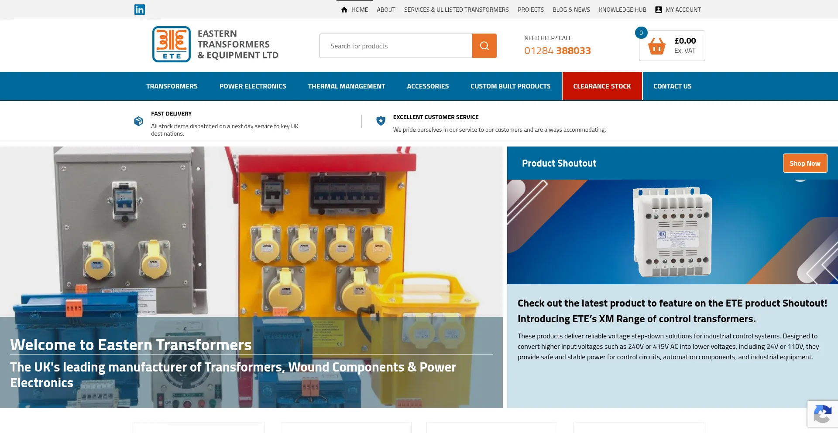This screenshot has width=838, height=433.
Task: Click the Welcome to Eastern Transformers heading
Action: tap(131, 345)
